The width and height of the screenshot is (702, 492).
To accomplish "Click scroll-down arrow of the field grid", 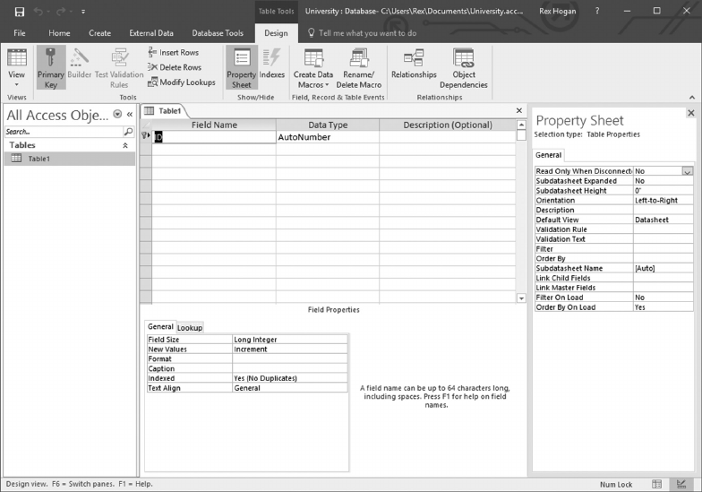I will pos(521,298).
